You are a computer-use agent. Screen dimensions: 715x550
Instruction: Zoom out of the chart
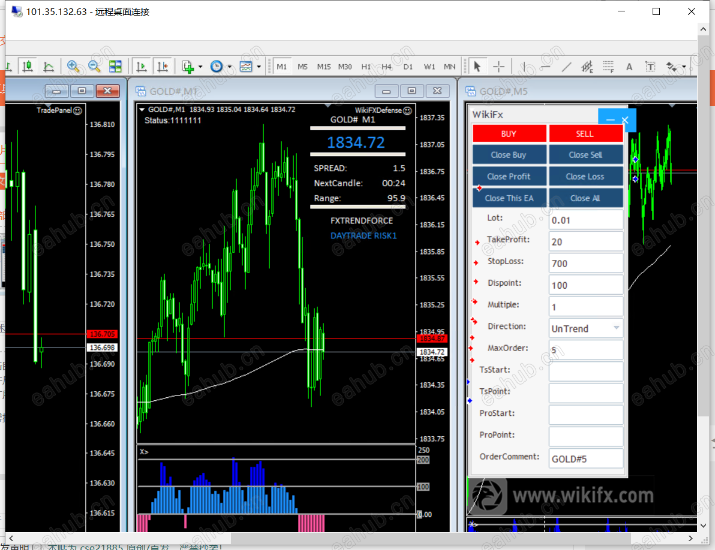click(94, 67)
